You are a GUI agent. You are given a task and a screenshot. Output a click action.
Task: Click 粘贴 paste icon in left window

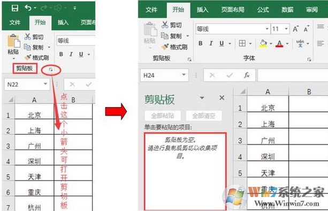pyautogui.click(x=13, y=41)
